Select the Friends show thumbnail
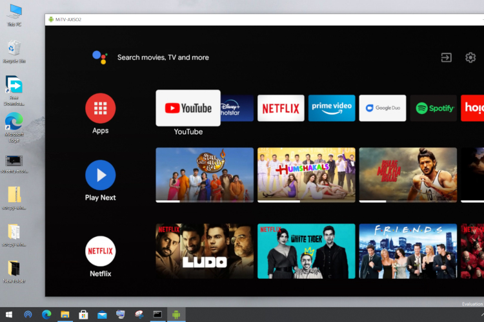The width and height of the screenshot is (484, 322). pyautogui.click(x=408, y=251)
